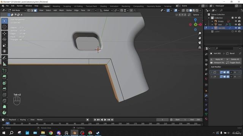Image resolution: width=243 pixels, height=136 pixels.
Task: Click the pan view hand icon
Action: coord(200,38)
